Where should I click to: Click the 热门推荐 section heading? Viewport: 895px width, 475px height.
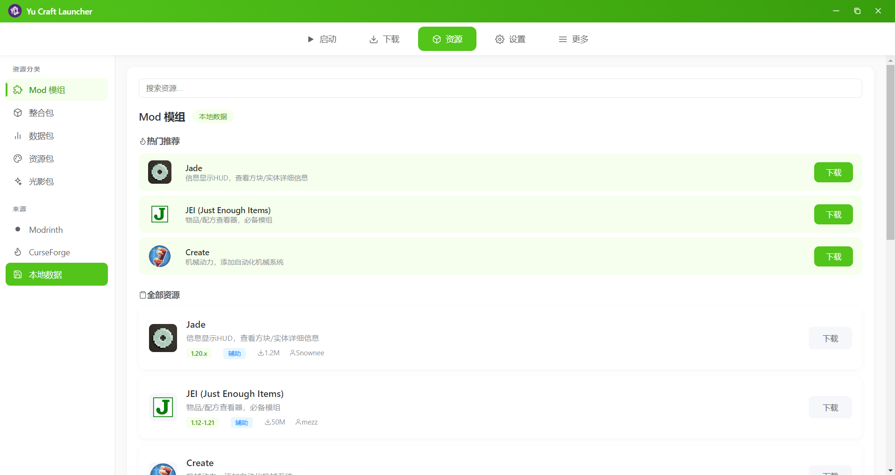[159, 141]
